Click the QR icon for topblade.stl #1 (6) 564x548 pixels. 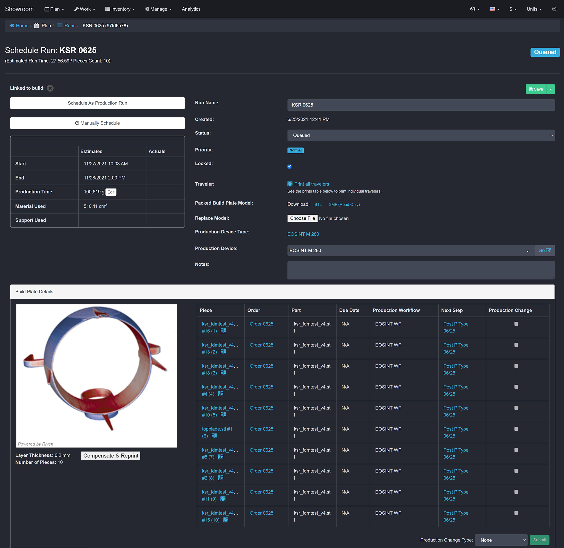214,436
